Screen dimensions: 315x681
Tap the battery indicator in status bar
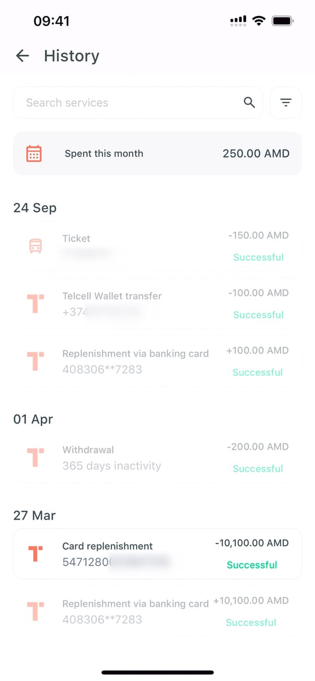tap(283, 21)
